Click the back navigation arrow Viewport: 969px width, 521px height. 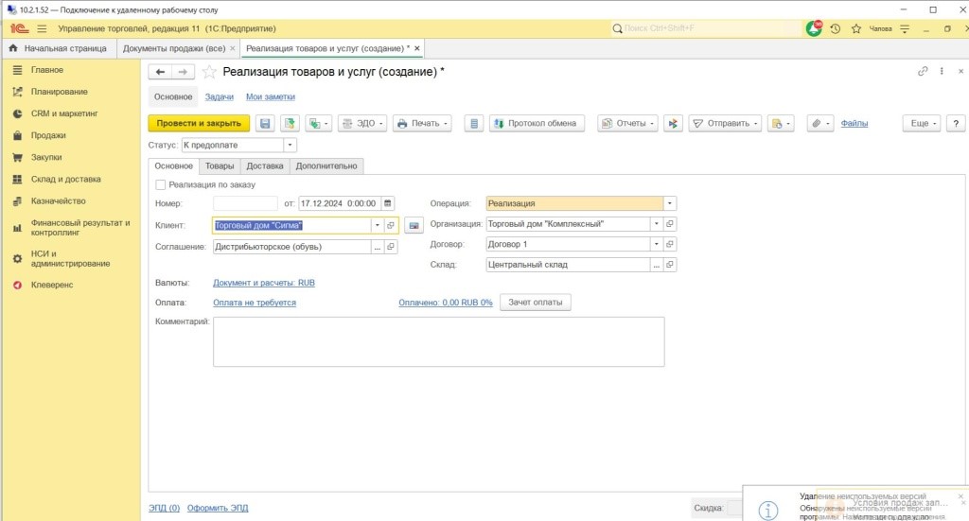pyautogui.click(x=161, y=72)
